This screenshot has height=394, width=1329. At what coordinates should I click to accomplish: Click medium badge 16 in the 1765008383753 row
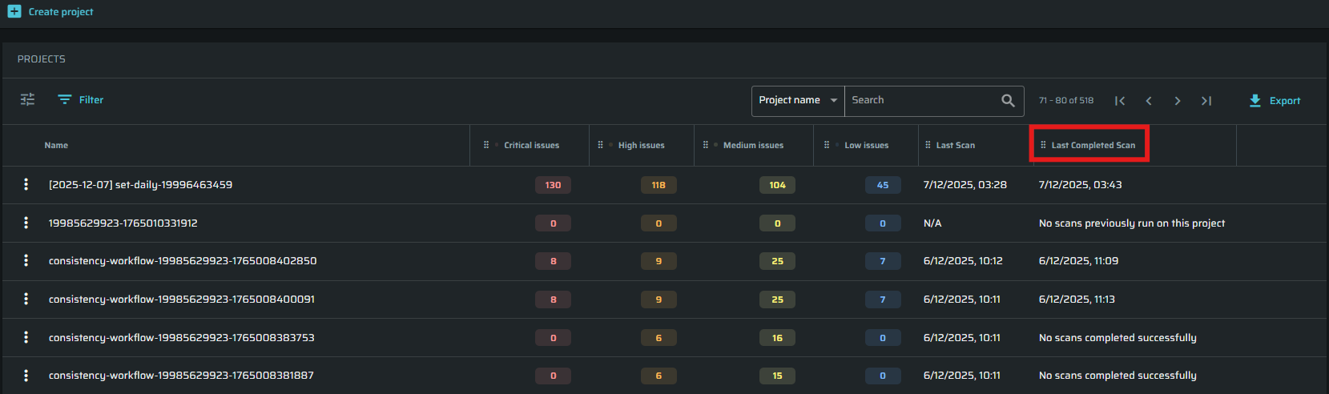pyautogui.click(x=777, y=338)
